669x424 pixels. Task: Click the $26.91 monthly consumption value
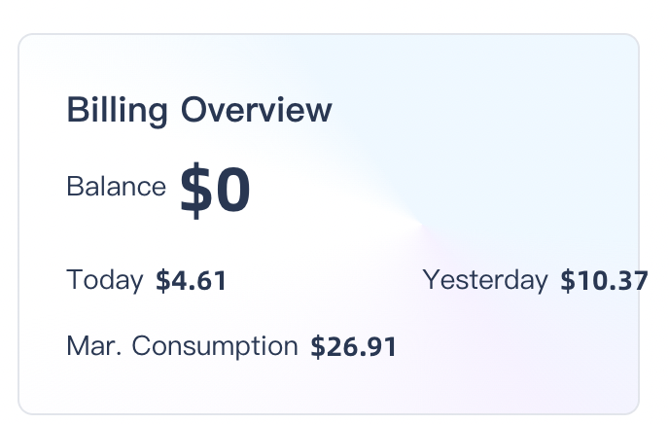pyautogui.click(x=354, y=347)
